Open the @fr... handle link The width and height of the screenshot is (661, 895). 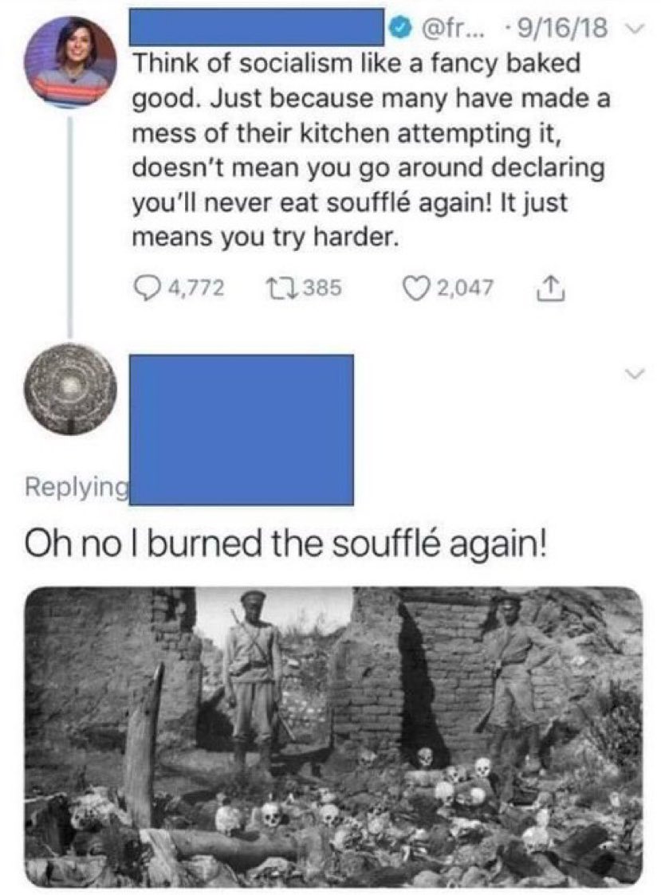[x=450, y=28]
